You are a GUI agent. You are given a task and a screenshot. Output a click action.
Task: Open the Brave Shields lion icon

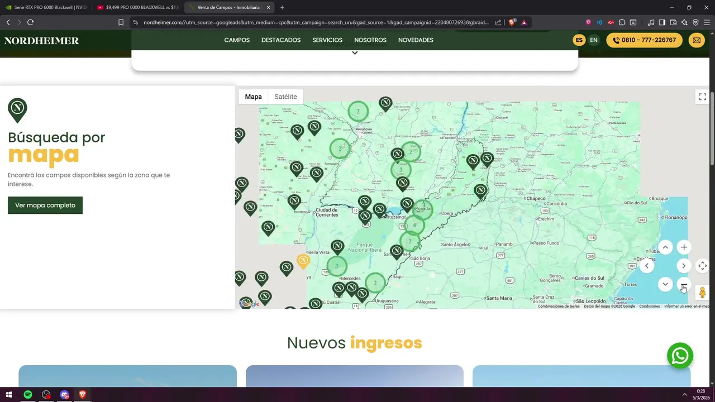[x=512, y=22]
